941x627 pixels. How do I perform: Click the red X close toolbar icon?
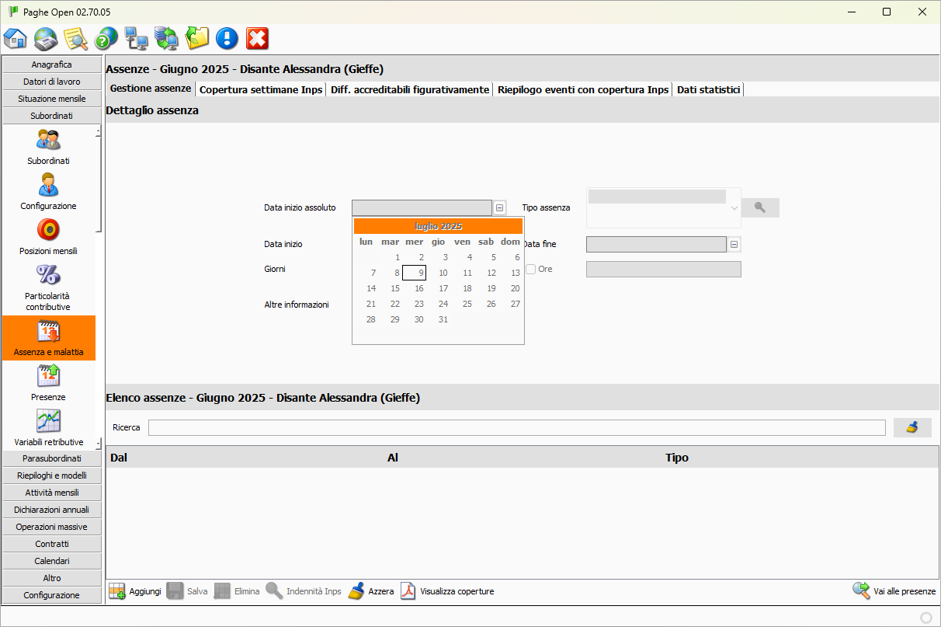click(x=257, y=37)
